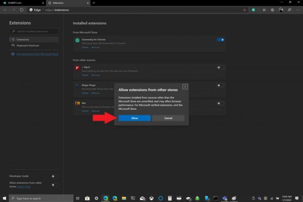
Task: Open a new tab with plus button
Action: pyautogui.click(x=94, y=3)
